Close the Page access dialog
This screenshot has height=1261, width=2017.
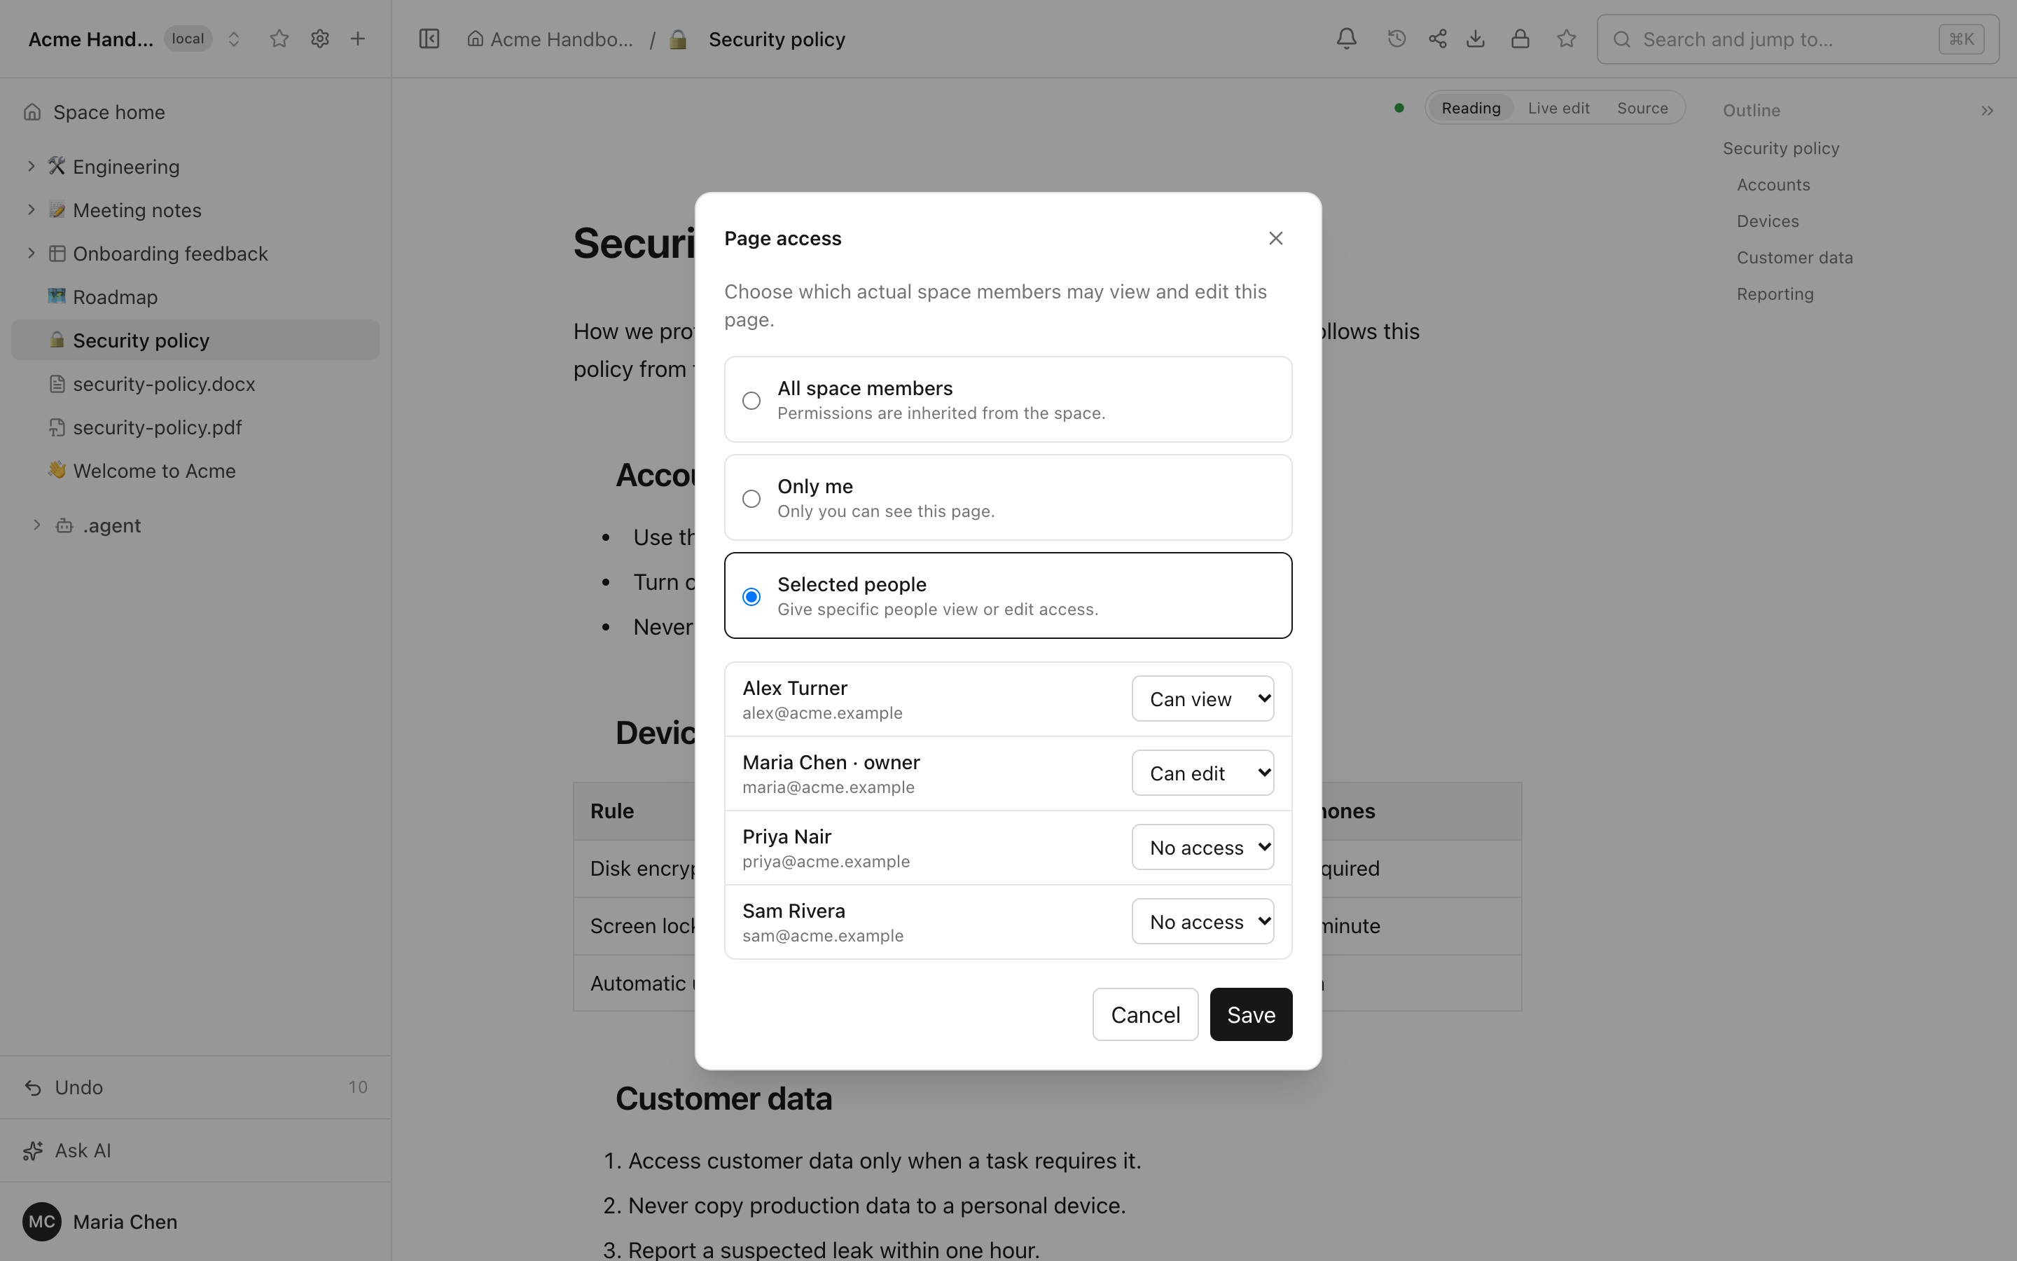(1276, 238)
